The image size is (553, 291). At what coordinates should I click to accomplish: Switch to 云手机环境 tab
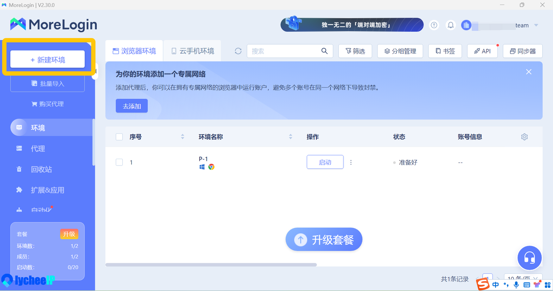click(192, 51)
